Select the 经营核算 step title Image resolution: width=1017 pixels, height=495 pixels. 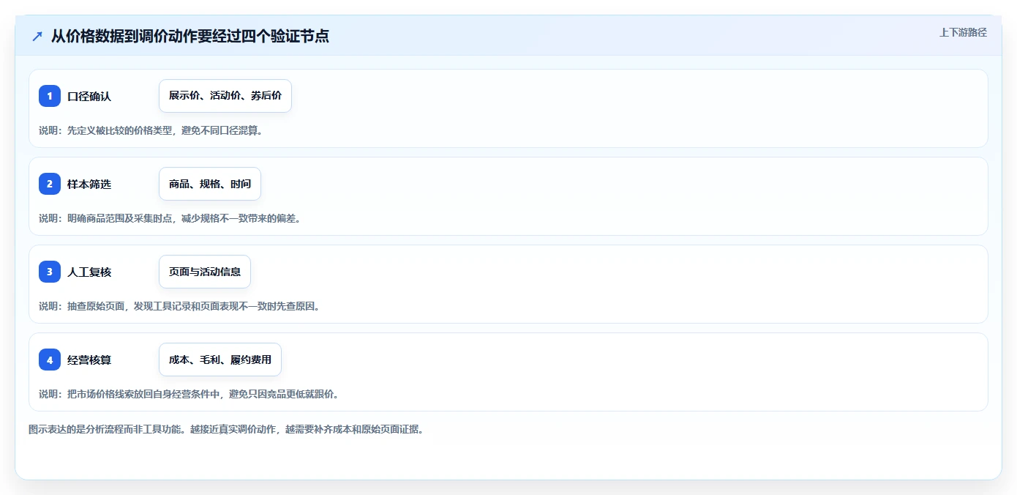click(89, 360)
